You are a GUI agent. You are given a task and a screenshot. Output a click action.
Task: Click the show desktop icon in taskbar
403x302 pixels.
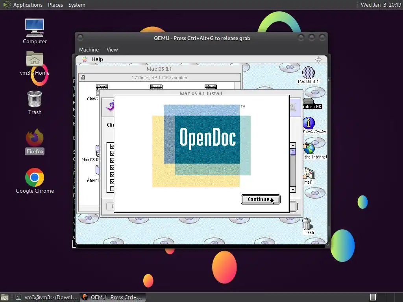coord(5,297)
